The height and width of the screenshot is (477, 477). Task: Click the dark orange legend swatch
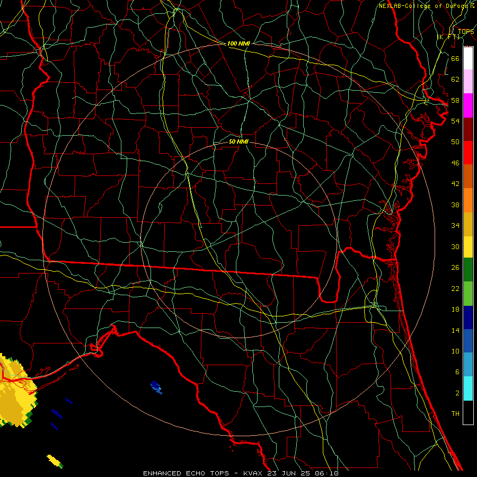468,176
